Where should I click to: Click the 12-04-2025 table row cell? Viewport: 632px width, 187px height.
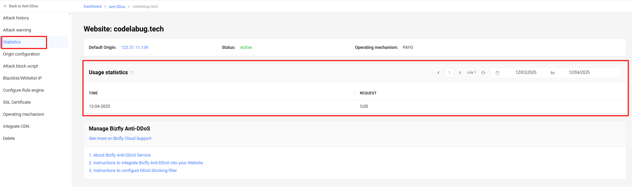pos(99,106)
